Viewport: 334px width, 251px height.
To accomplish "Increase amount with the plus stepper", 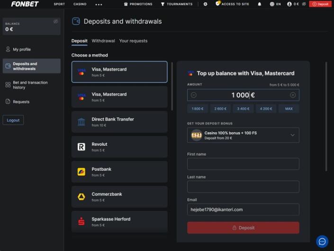I will pos(293,95).
